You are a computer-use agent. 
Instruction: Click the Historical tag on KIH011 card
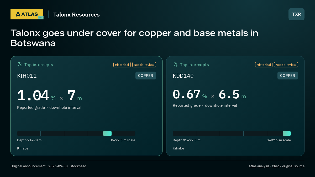click(x=122, y=65)
